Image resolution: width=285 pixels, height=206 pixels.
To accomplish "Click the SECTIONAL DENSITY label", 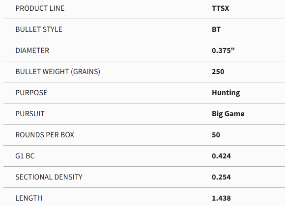I will tap(49, 177).
